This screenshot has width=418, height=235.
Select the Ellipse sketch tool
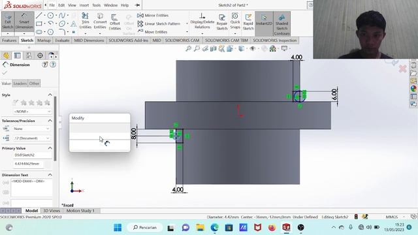[62, 23]
